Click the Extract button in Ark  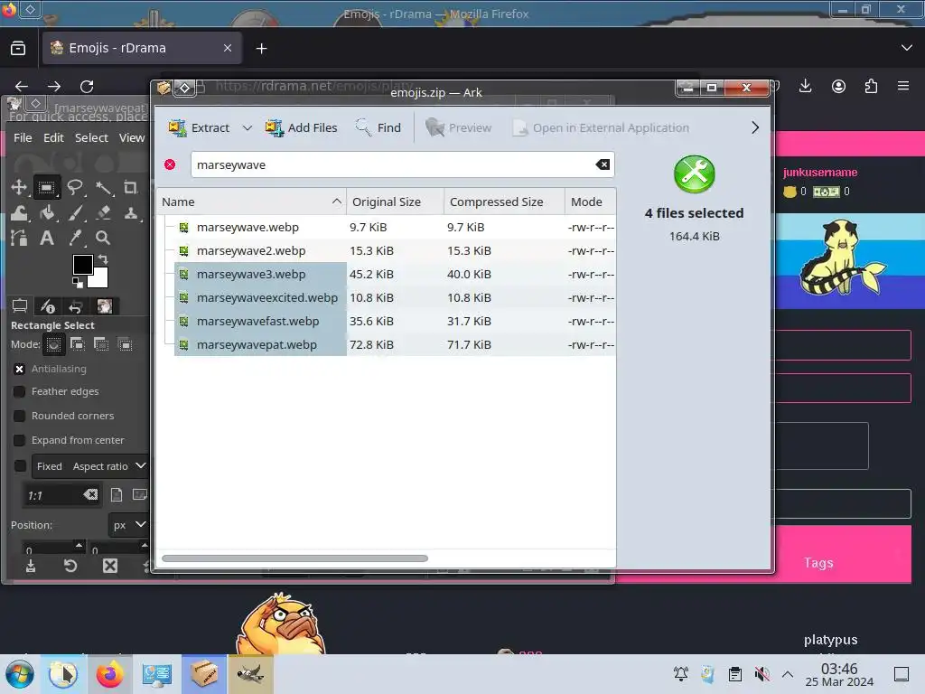(x=200, y=127)
